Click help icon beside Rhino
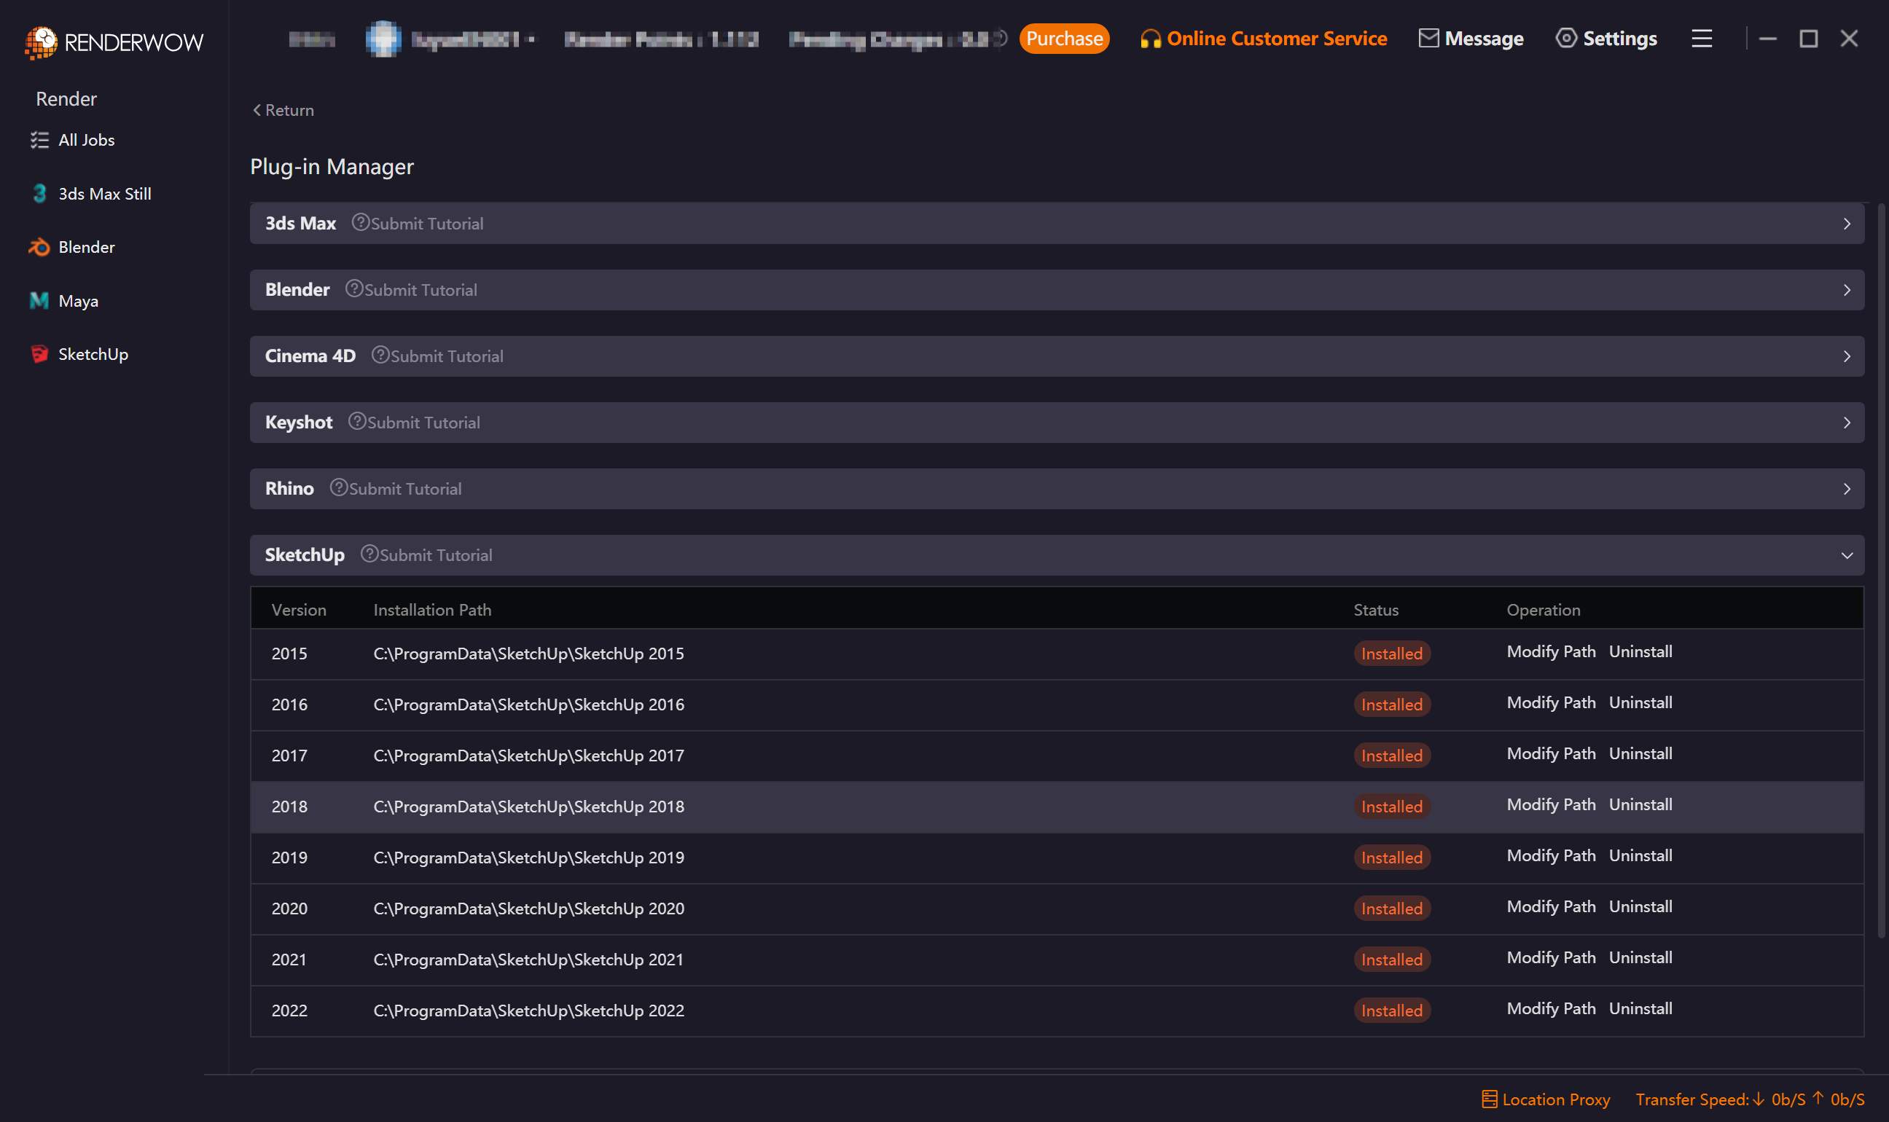 [x=339, y=487]
